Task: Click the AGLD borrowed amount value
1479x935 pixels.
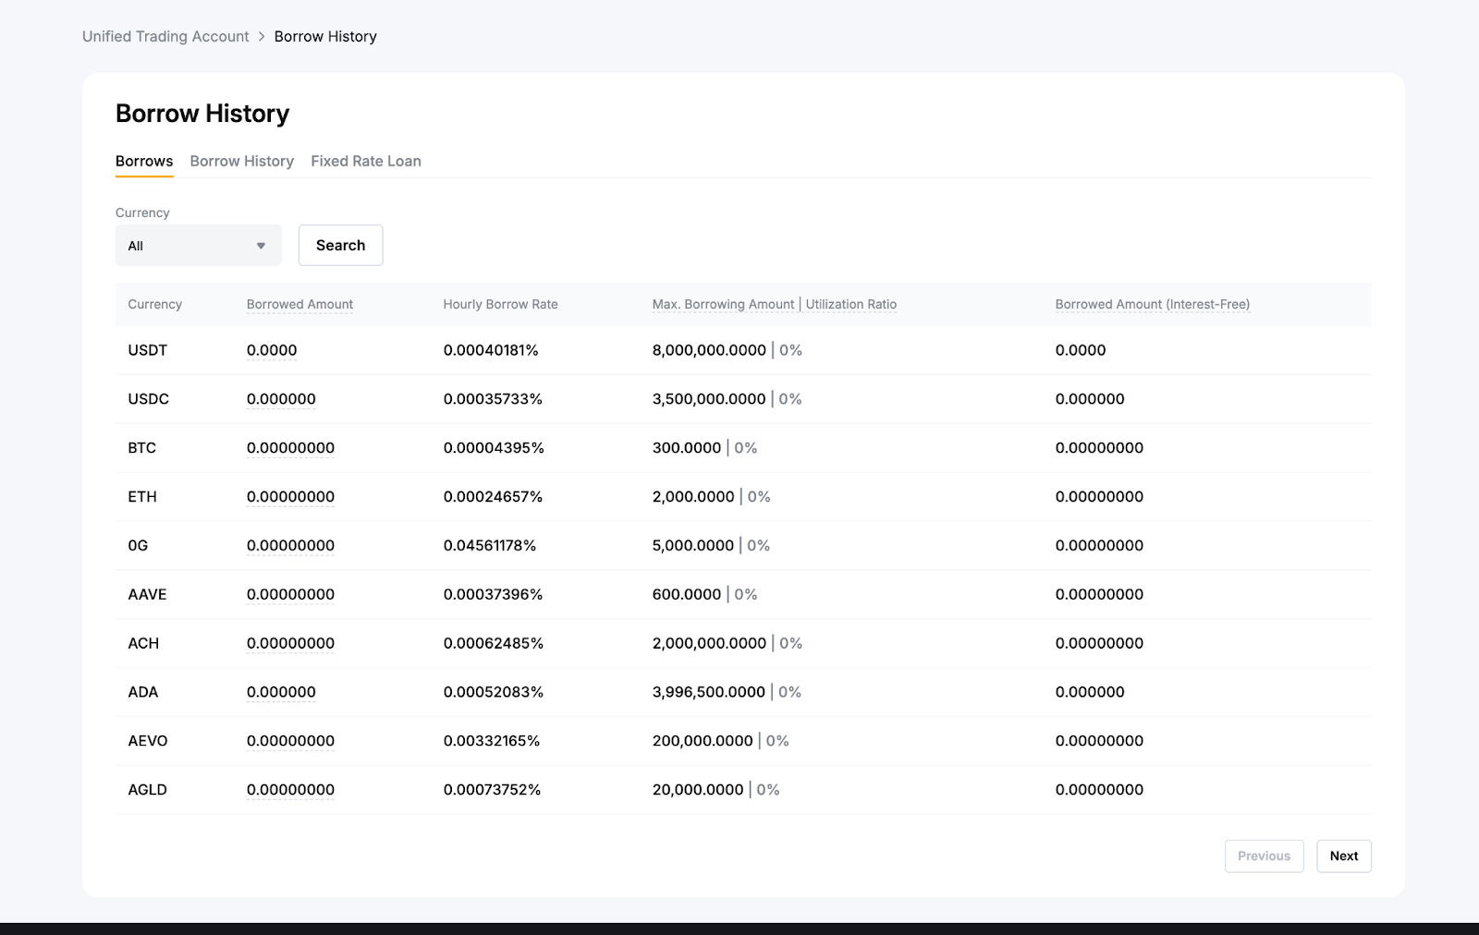Action: click(x=290, y=790)
